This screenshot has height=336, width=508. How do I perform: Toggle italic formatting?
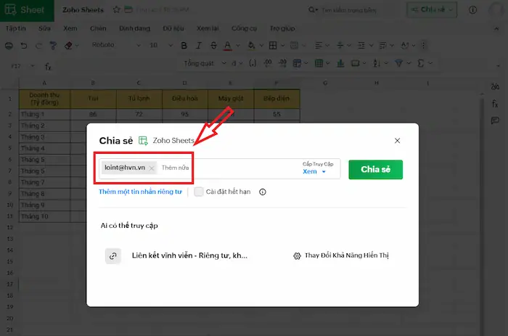click(x=199, y=46)
